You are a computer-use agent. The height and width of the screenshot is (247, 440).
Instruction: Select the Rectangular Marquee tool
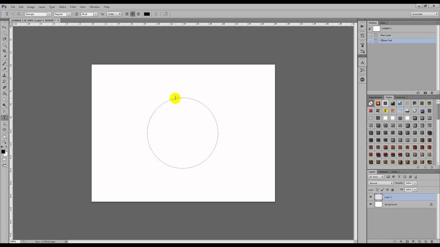click(x=4, y=33)
